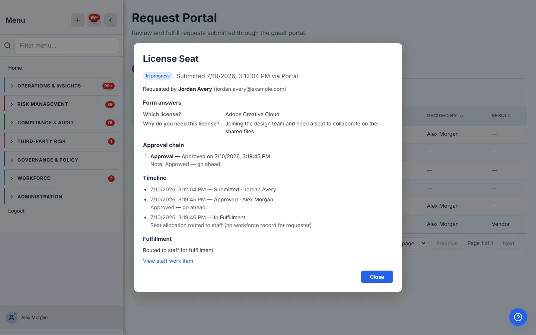Expand the Third-Party Risk chevron
The height and width of the screenshot is (335, 536).
[12, 141]
